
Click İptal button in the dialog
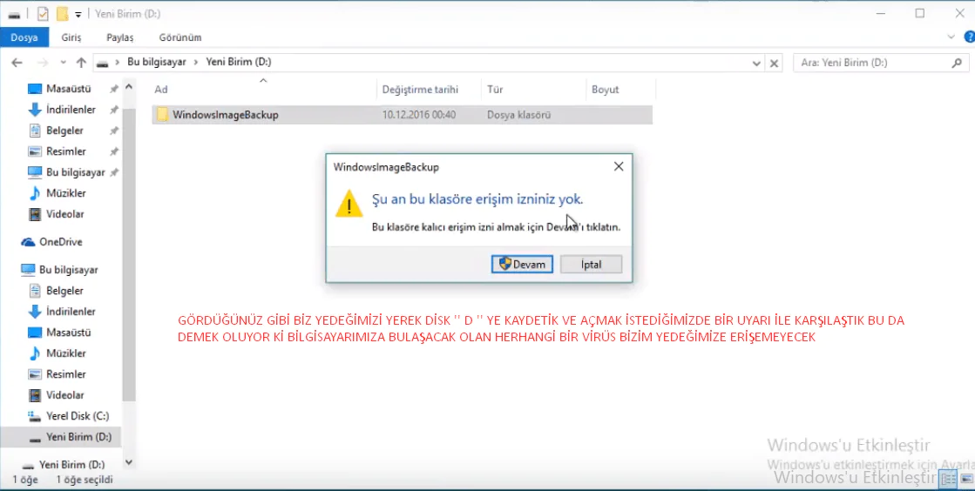click(591, 264)
